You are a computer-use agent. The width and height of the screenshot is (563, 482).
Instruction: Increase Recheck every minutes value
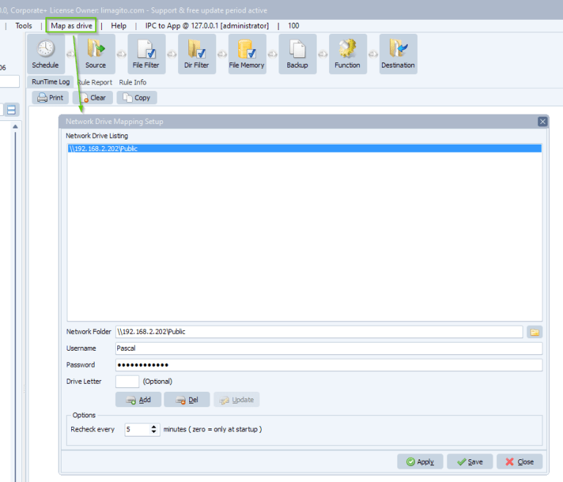(154, 427)
